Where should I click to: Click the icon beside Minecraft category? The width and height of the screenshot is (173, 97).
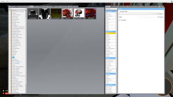tap(11, 53)
